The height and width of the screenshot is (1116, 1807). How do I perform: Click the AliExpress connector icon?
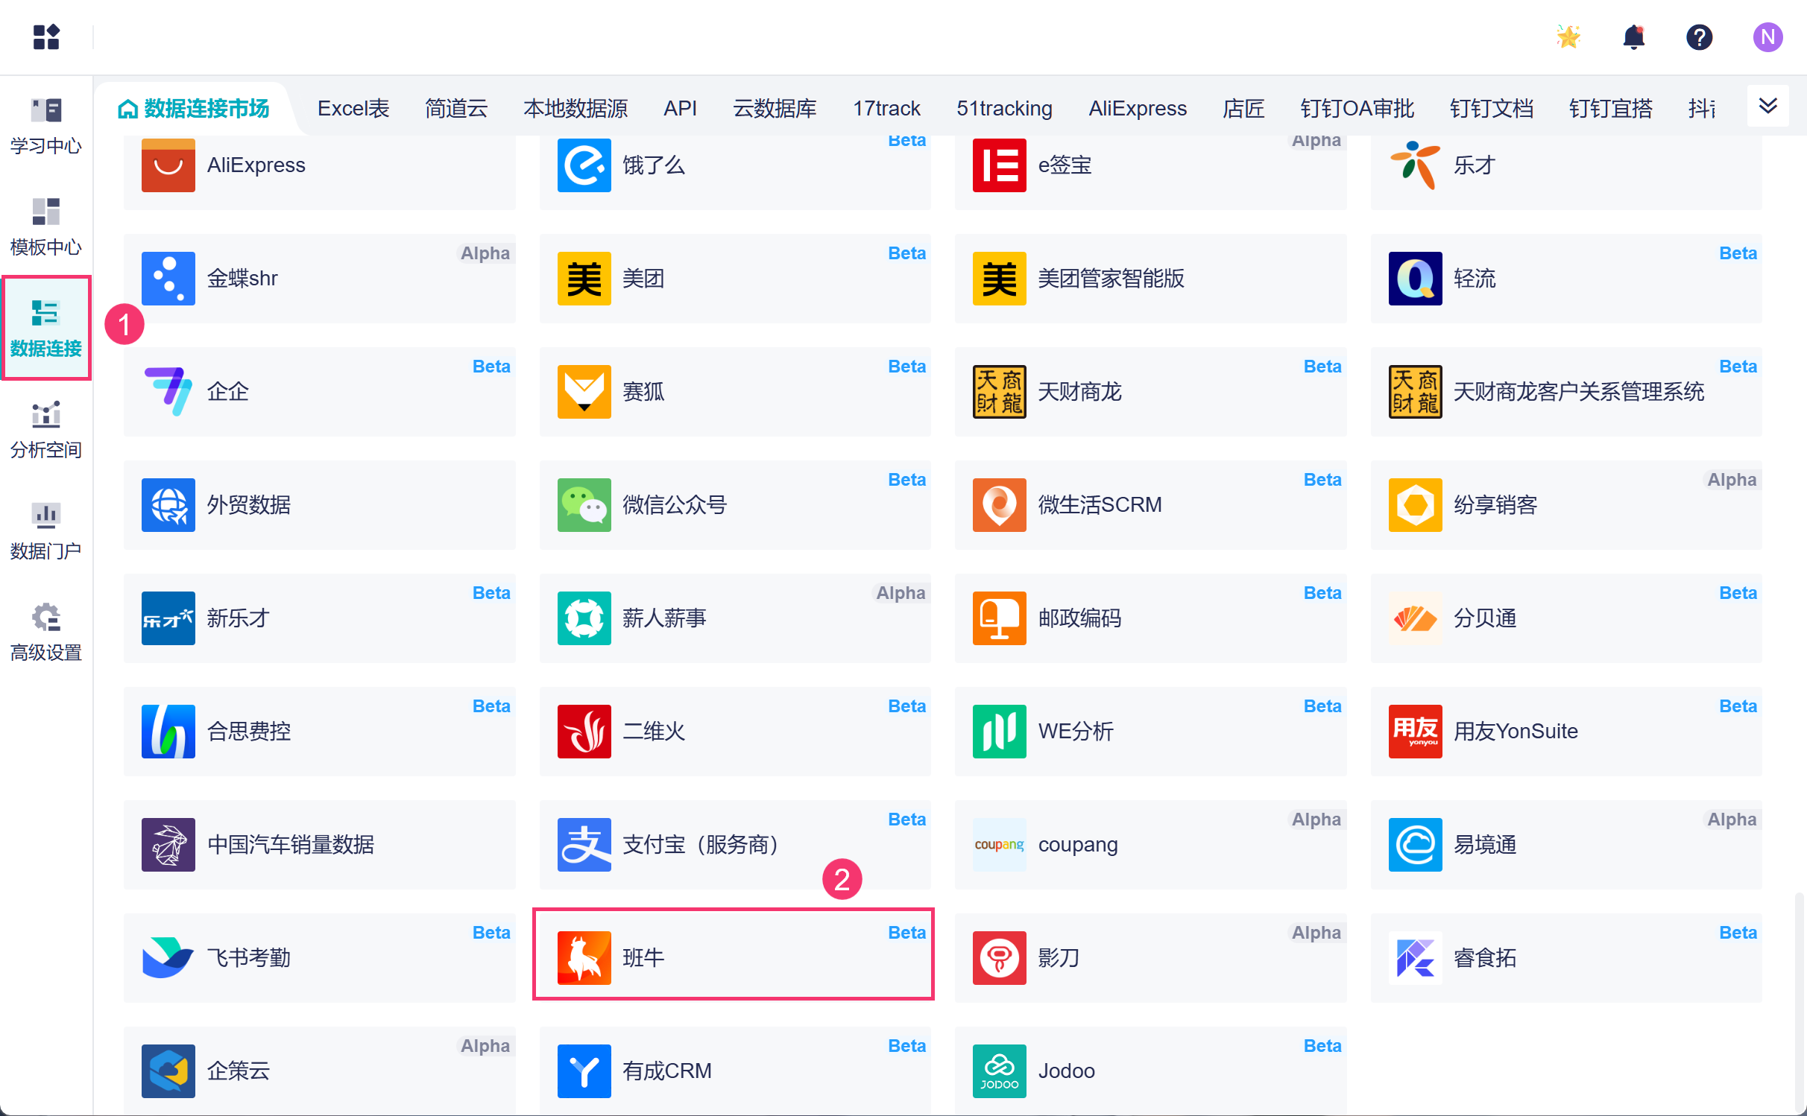click(168, 165)
